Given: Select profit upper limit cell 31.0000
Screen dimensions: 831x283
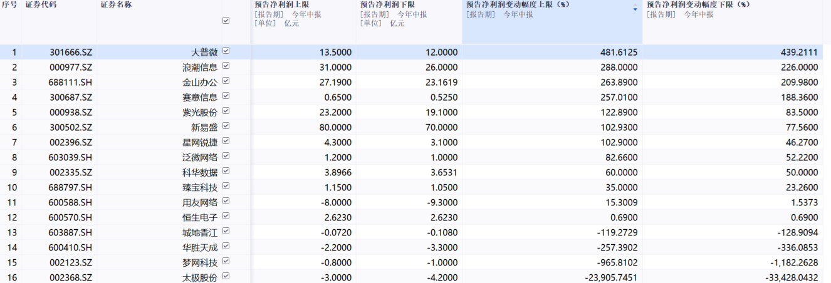Looking at the screenshot, I should pyautogui.click(x=335, y=67).
